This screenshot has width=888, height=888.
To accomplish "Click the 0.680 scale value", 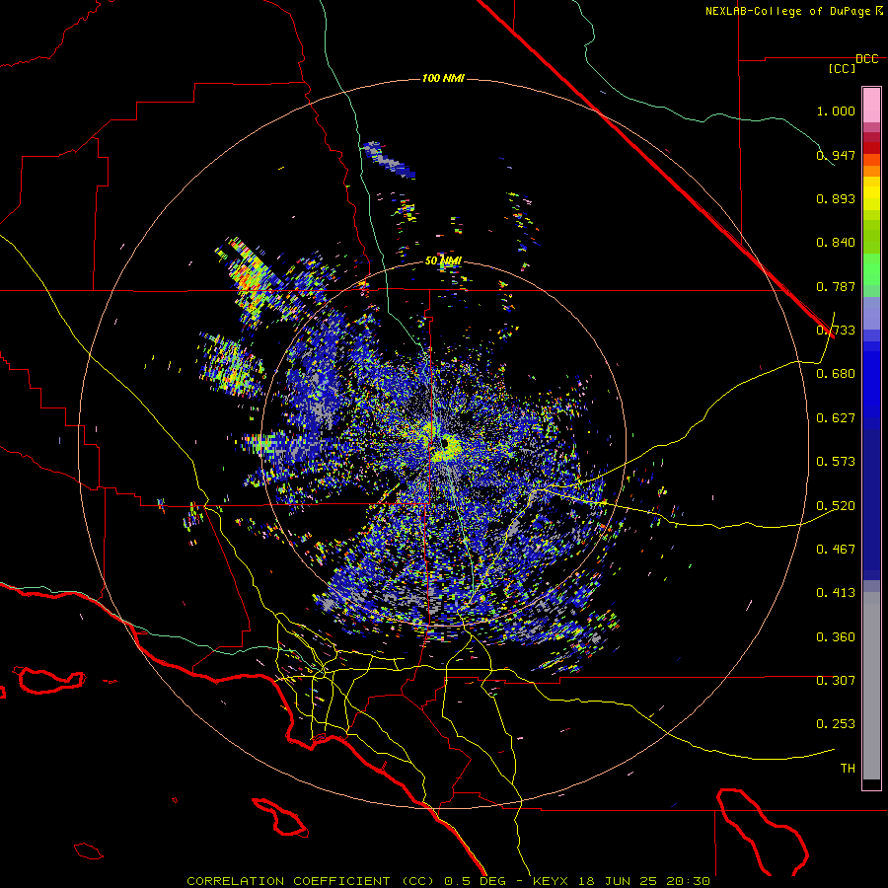I will tap(836, 374).
